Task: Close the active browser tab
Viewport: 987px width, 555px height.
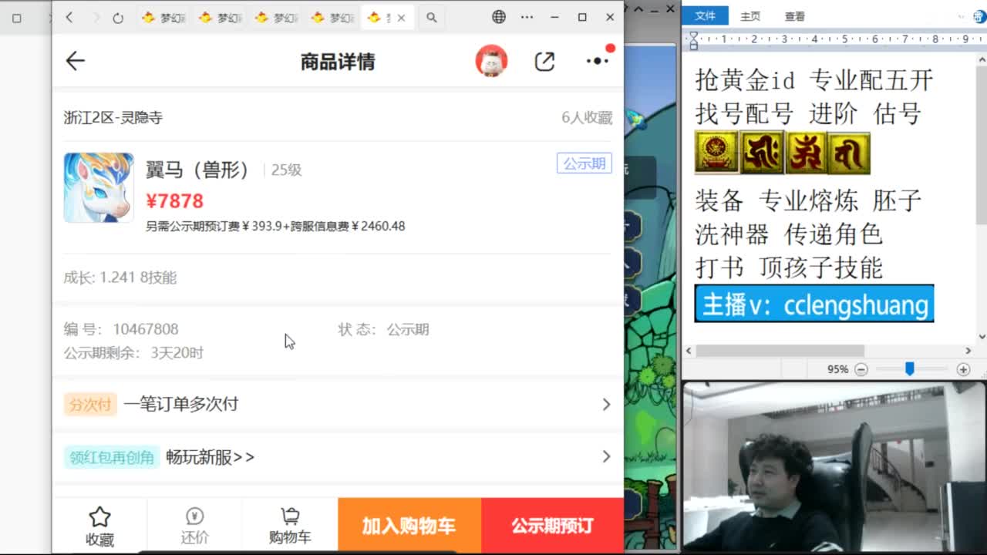Action: click(x=401, y=18)
